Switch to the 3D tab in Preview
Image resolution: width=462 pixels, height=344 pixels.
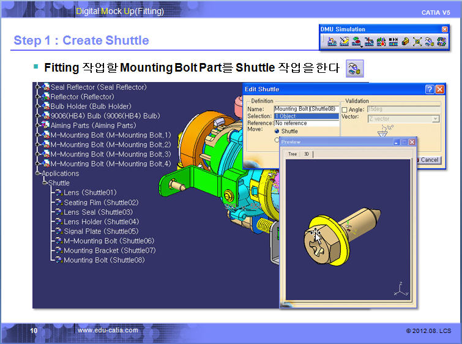[307, 154]
